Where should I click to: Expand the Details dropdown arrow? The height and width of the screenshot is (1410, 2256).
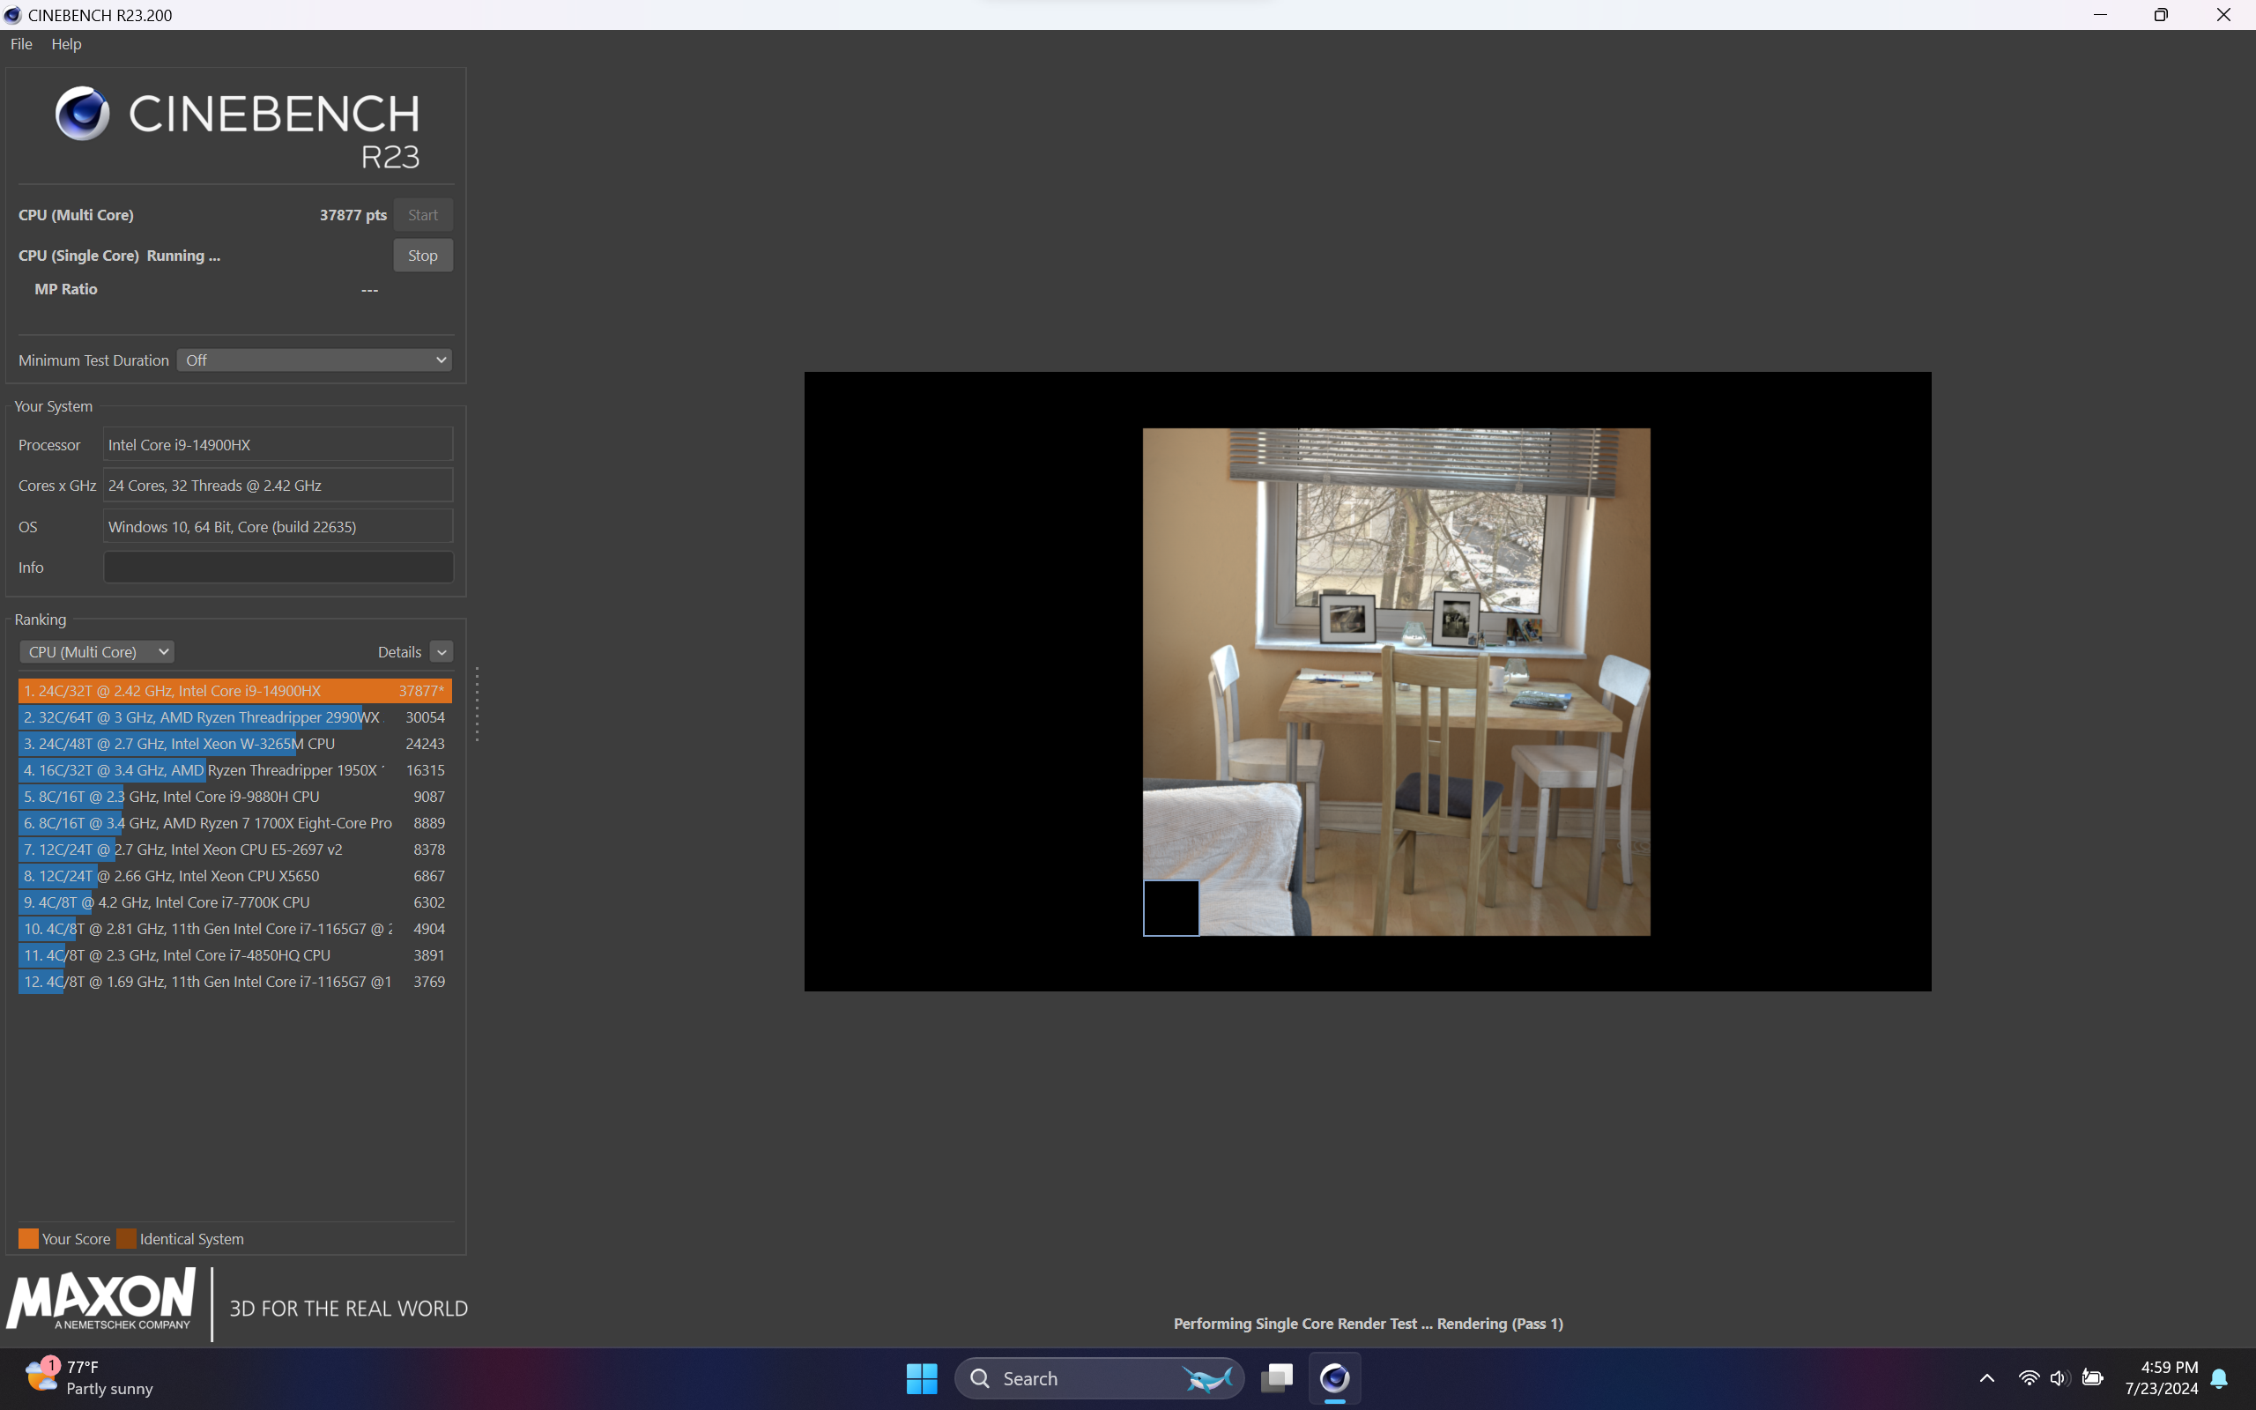point(442,652)
